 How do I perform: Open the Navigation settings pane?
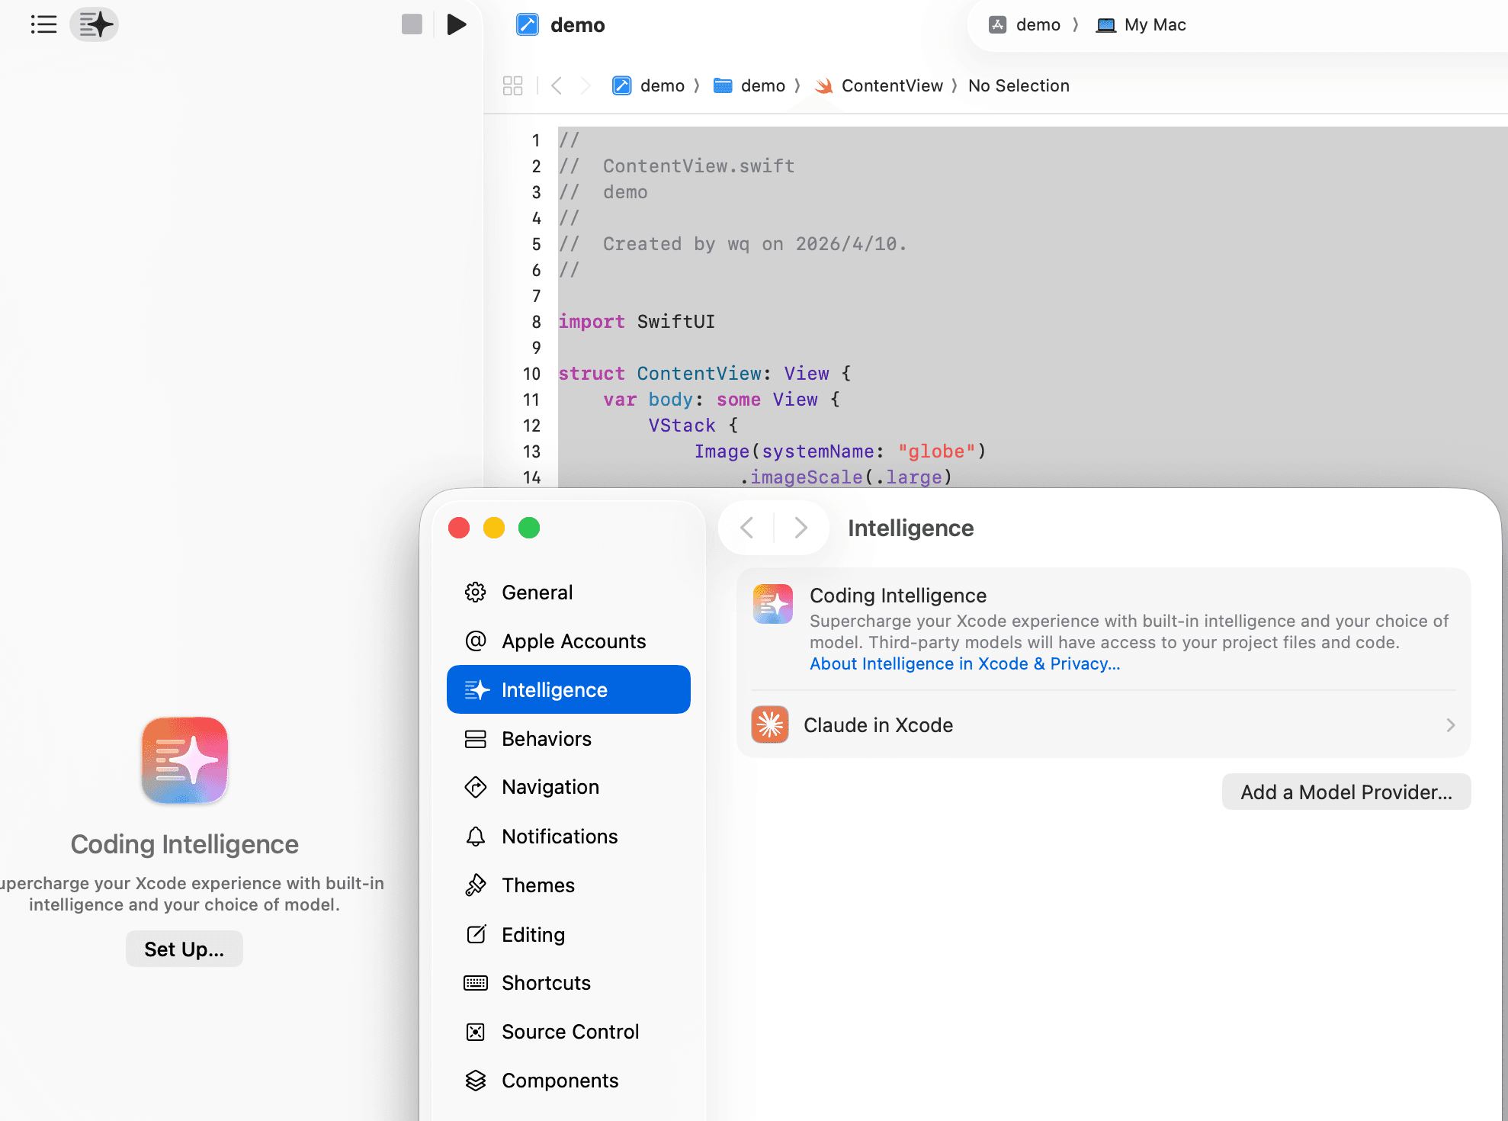point(550,787)
